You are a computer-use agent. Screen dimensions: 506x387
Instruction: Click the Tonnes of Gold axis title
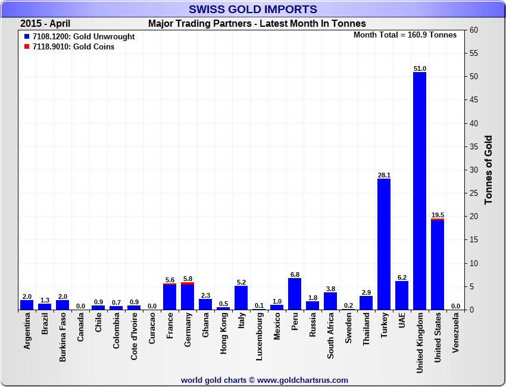(x=488, y=170)
